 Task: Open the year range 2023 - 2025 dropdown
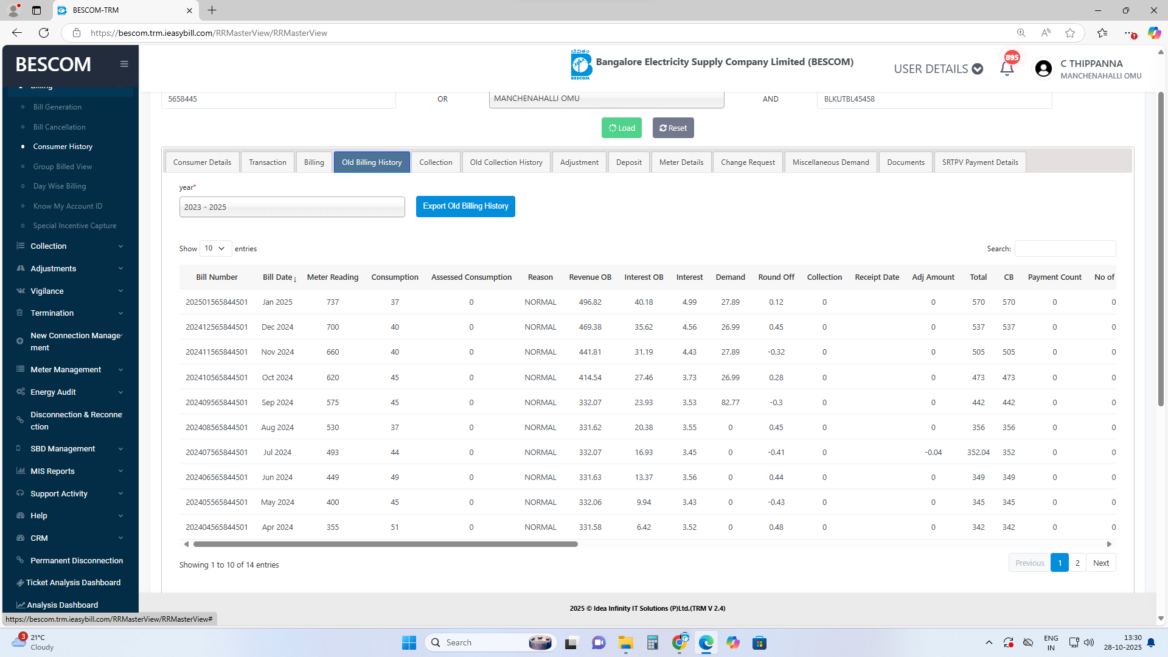[292, 207]
